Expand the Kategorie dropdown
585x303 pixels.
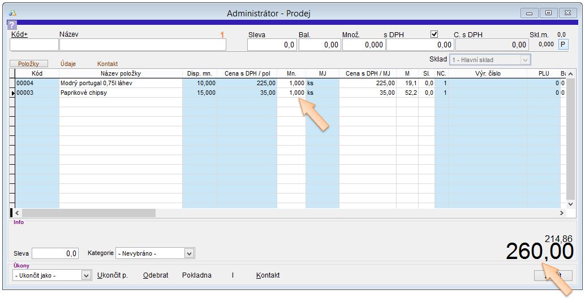(x=190, y=253)
